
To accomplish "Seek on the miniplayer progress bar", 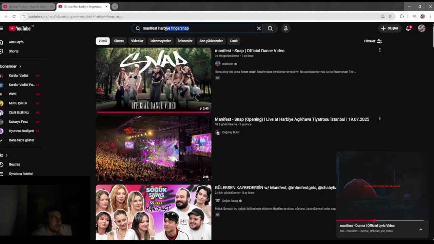I will coord(380,221).
